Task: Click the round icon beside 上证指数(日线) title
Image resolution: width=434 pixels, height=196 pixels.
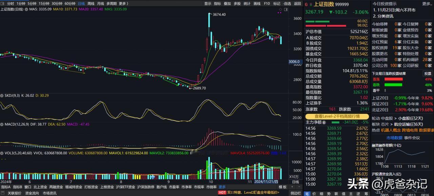Action: (26, 9)
